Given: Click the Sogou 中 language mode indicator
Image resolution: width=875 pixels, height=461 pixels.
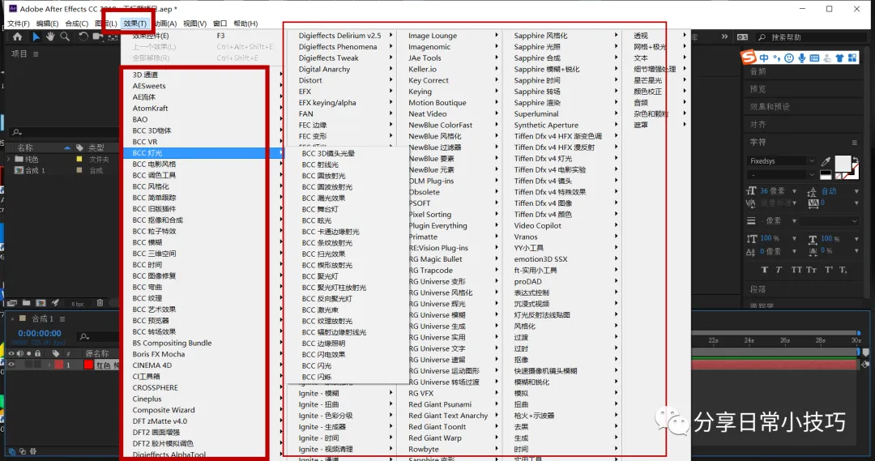Looking at the screenshot, I should [764, 58].
